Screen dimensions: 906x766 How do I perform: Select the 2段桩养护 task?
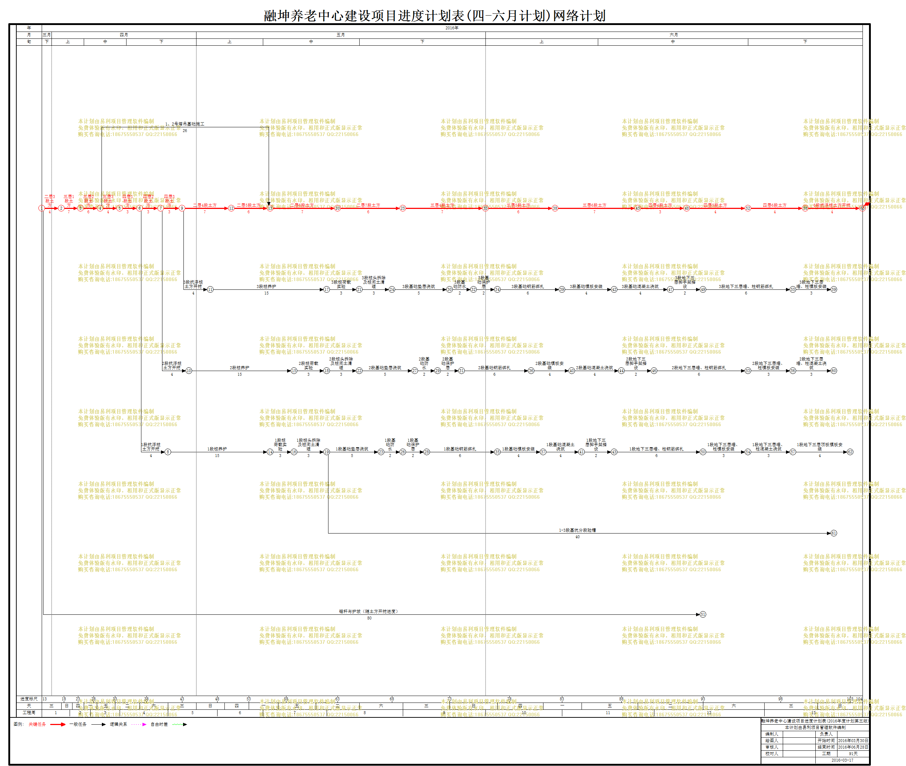(239, 368)
